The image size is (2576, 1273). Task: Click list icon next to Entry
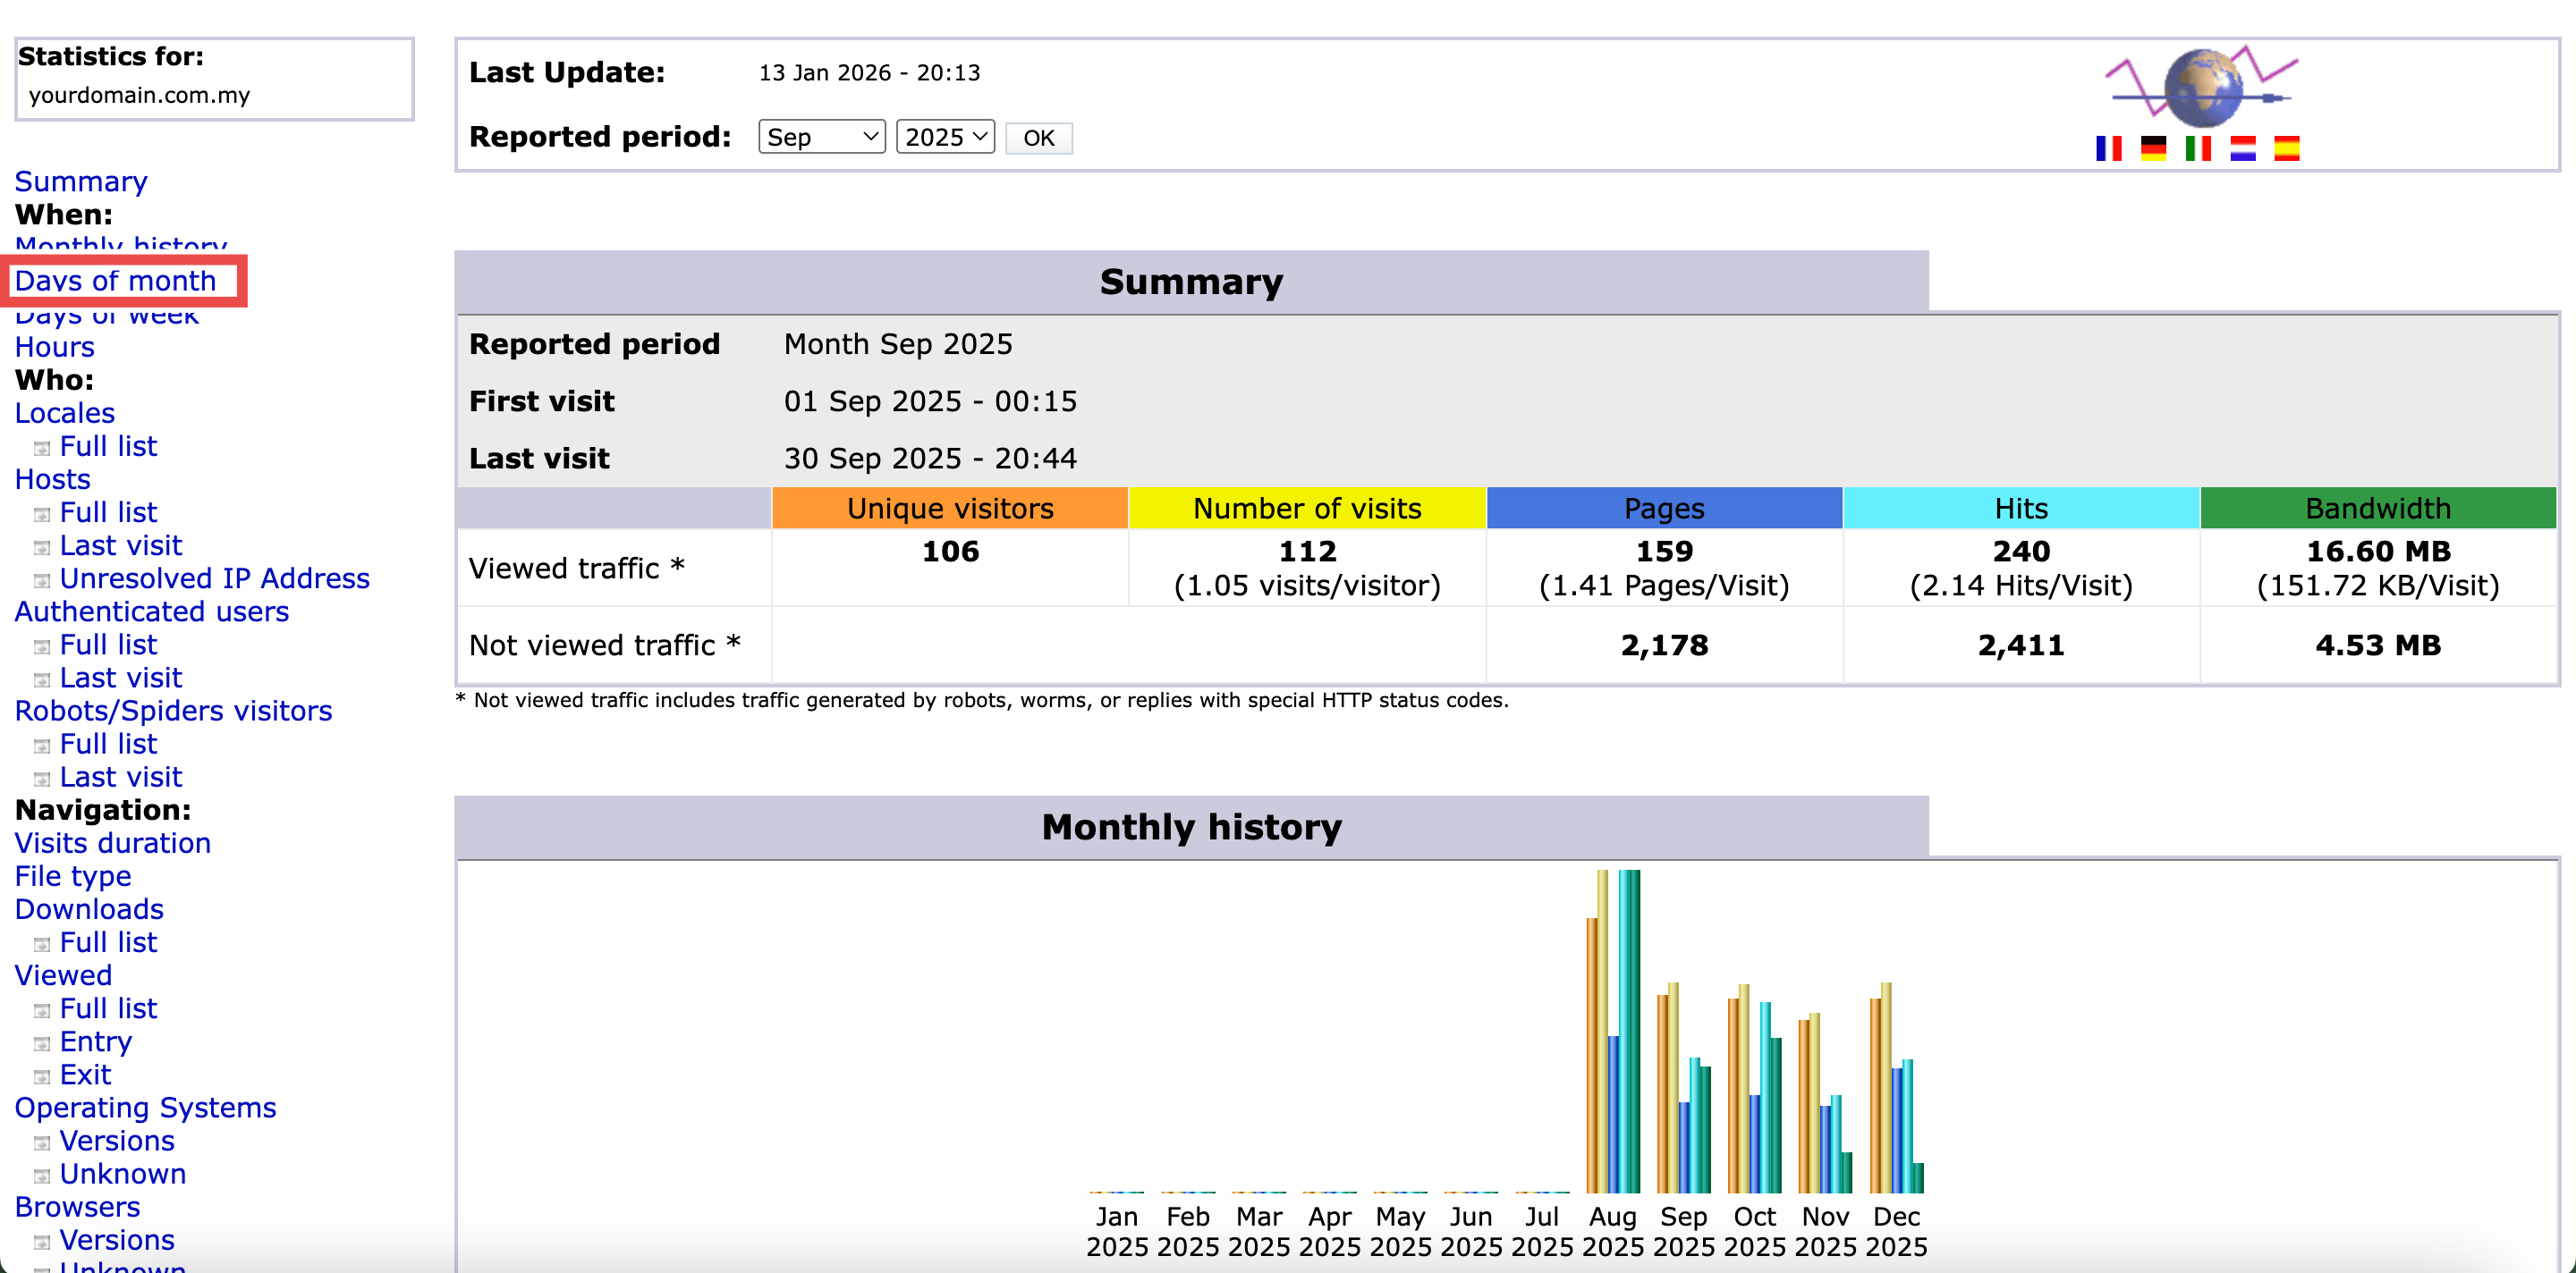coord(42,1043)
